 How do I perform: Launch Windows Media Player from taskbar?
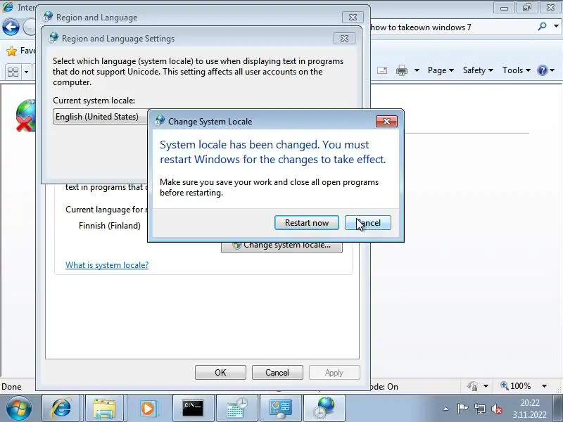[148, 409]
